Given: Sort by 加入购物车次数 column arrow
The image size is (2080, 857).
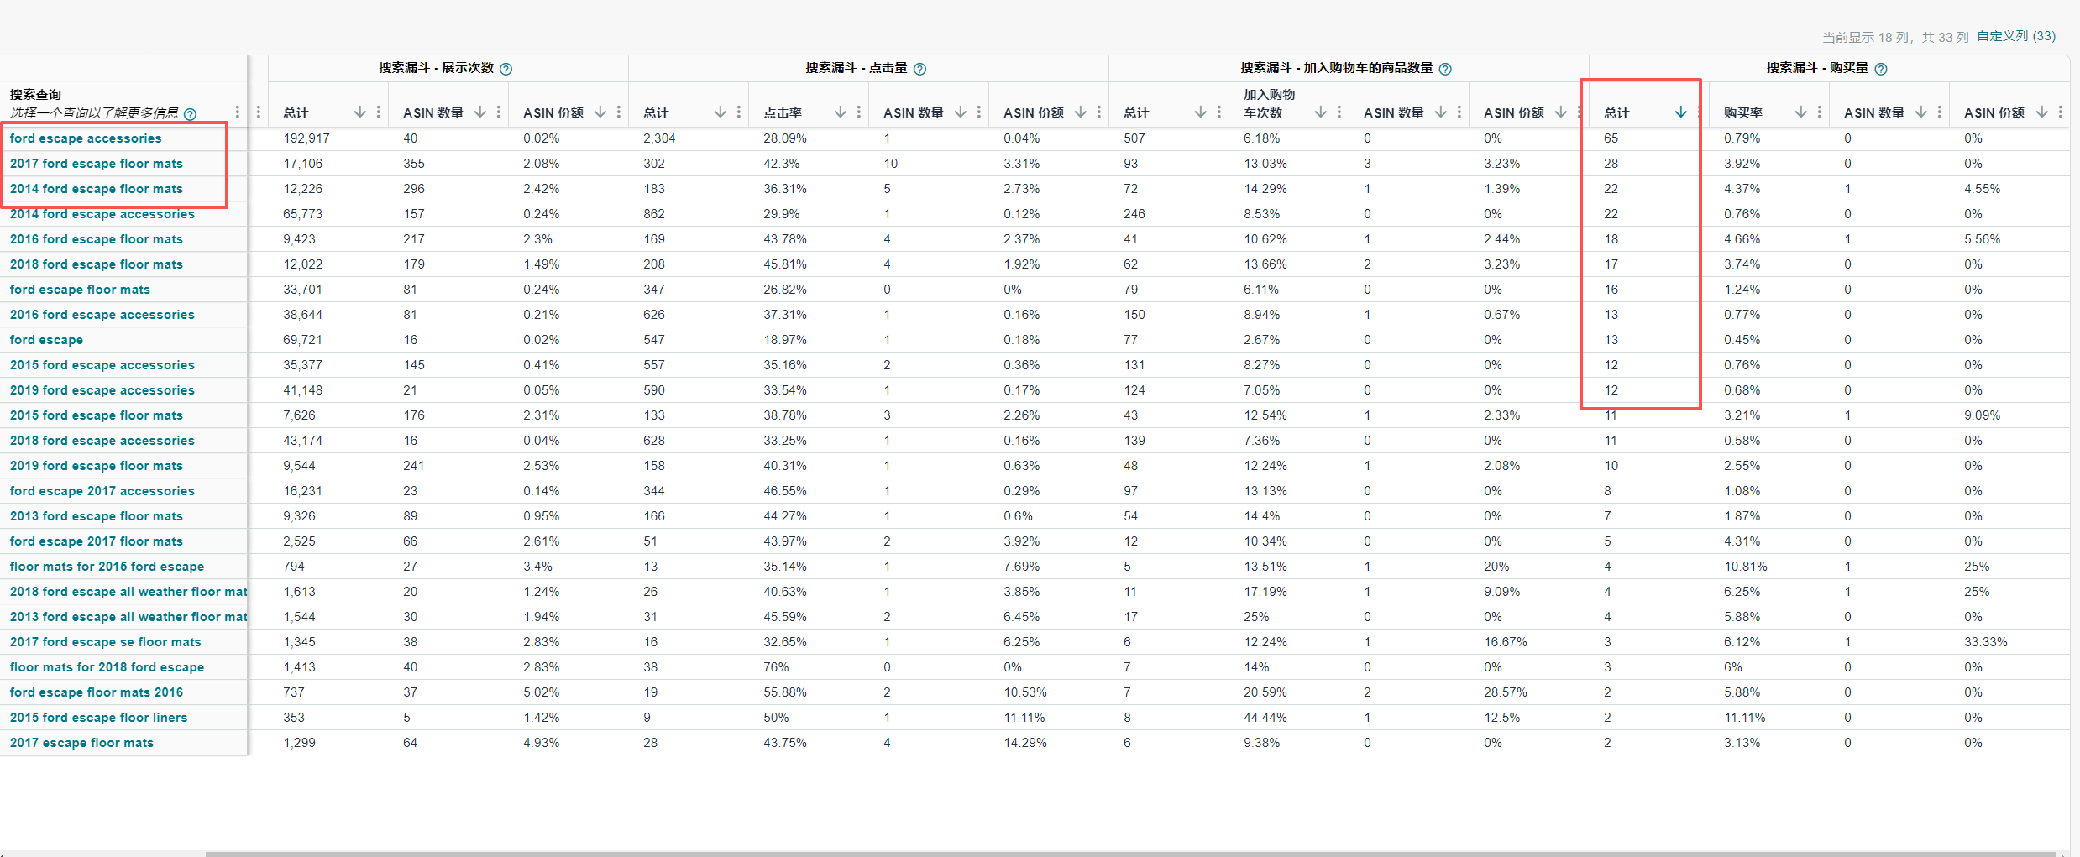Looking at the screenshot, I should point(1320,112).
